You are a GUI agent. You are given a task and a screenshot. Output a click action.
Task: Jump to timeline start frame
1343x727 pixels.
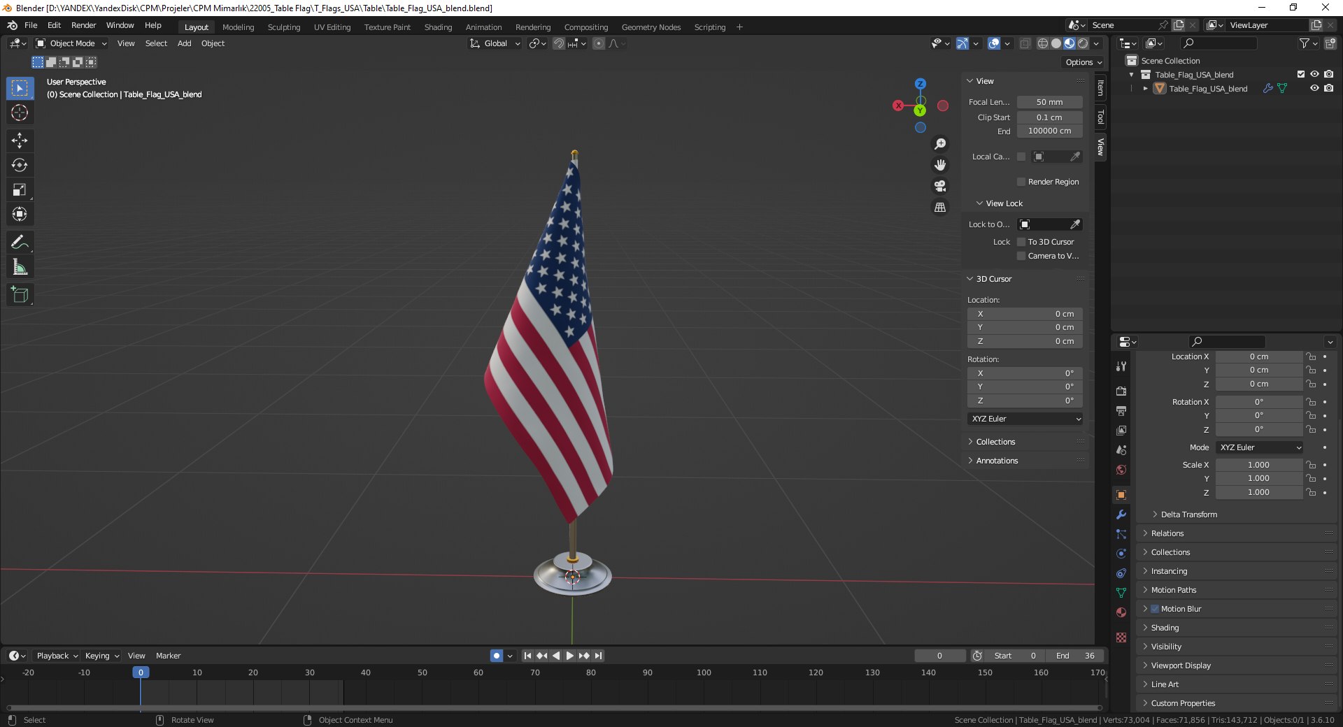pos(527,656)
